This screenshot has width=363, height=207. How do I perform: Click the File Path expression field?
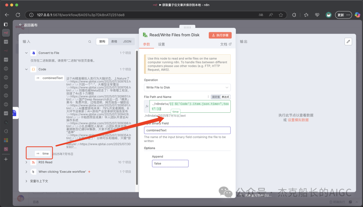point(190,106)
